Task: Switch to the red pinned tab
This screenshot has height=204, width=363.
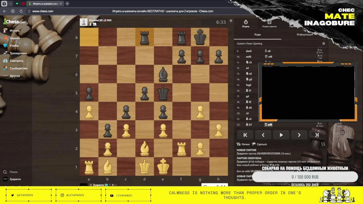Action: click(23, 4)
